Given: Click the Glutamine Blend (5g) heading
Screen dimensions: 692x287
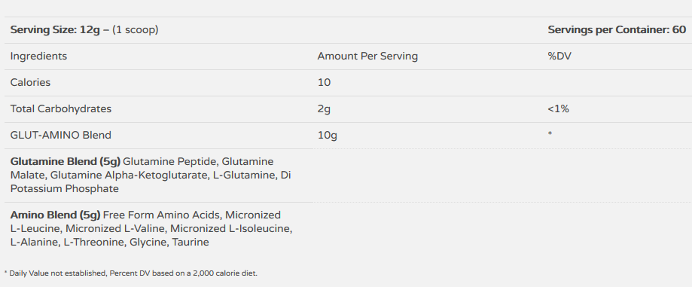Looking at the screenshot, I should click(66, 162).
